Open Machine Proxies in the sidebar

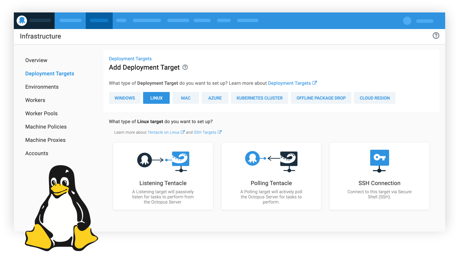tap(45, 140)
